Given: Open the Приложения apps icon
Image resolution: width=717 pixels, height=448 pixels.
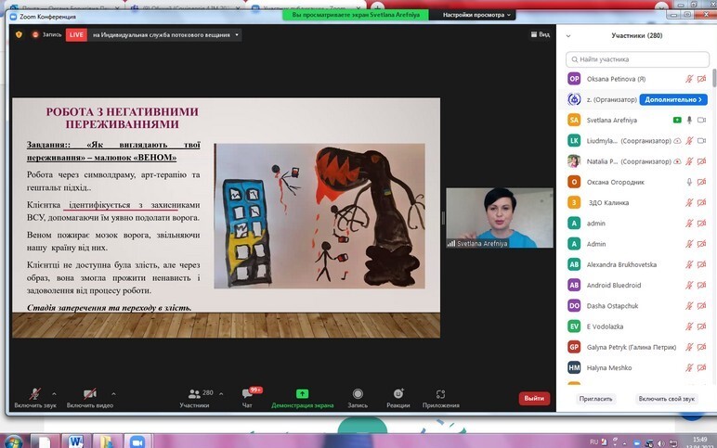Looking at the screenshot, I should click(440, 393).
